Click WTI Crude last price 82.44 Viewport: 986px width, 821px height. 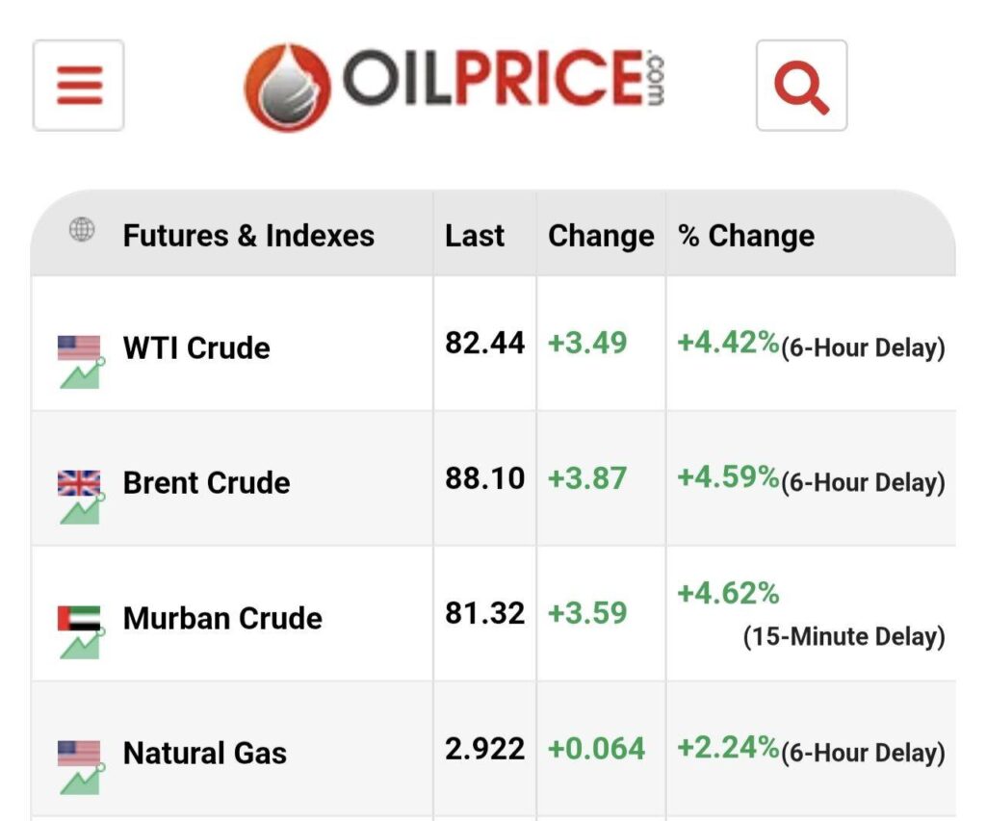point(484,344)
